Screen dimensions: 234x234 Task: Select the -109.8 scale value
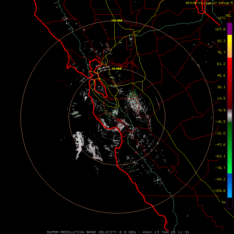tap(219, 191)
